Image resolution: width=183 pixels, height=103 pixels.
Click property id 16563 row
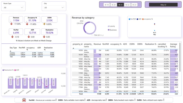(125, 66)
